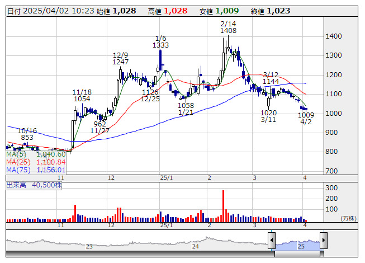The height and width of the screenshot is (263, 365).
Task: Click the 25/1 month label under price chart
Action: (x=167, y=178)
